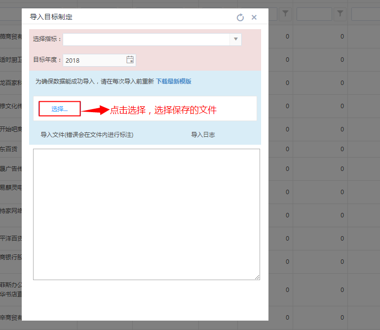Select the 开始吧商 row in background table
Image resolution: width=380 pixels, height=330 pixels.
pyautogui.click(x=11, y=129)
